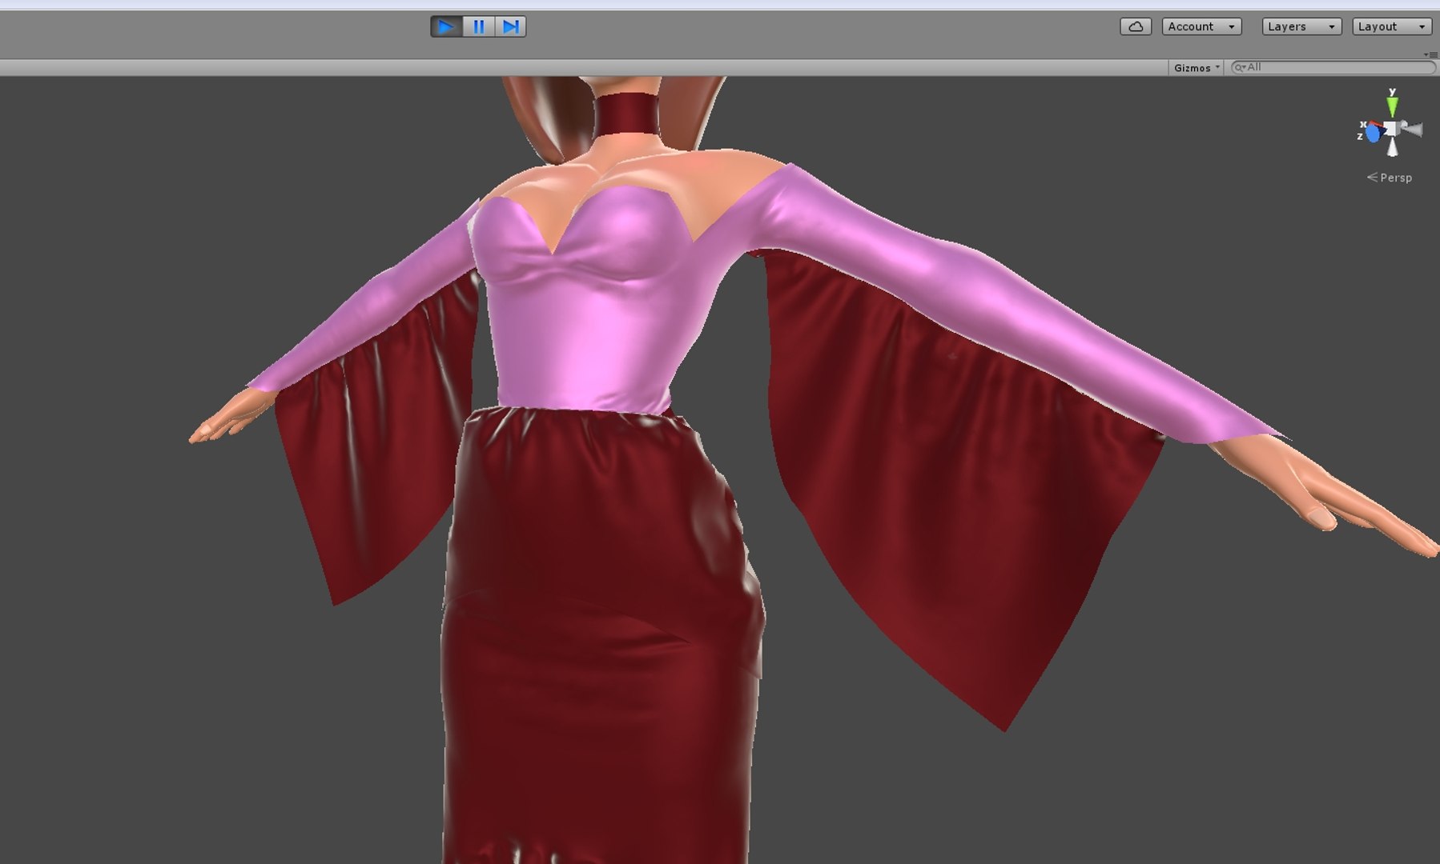This screenshot has width=1440, height=864.
Task: Click the white bottom cone on scene gizmo
Action: [x=1393, y=147]
